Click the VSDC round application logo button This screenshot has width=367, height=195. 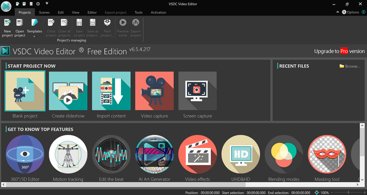pyautogui.click(x=6, y=6)
